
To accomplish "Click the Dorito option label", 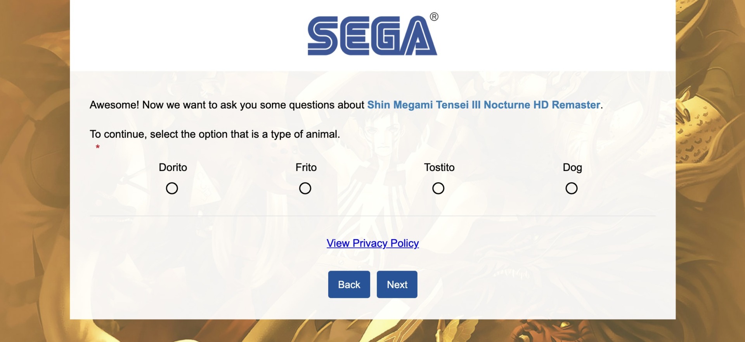I will 173,168.
